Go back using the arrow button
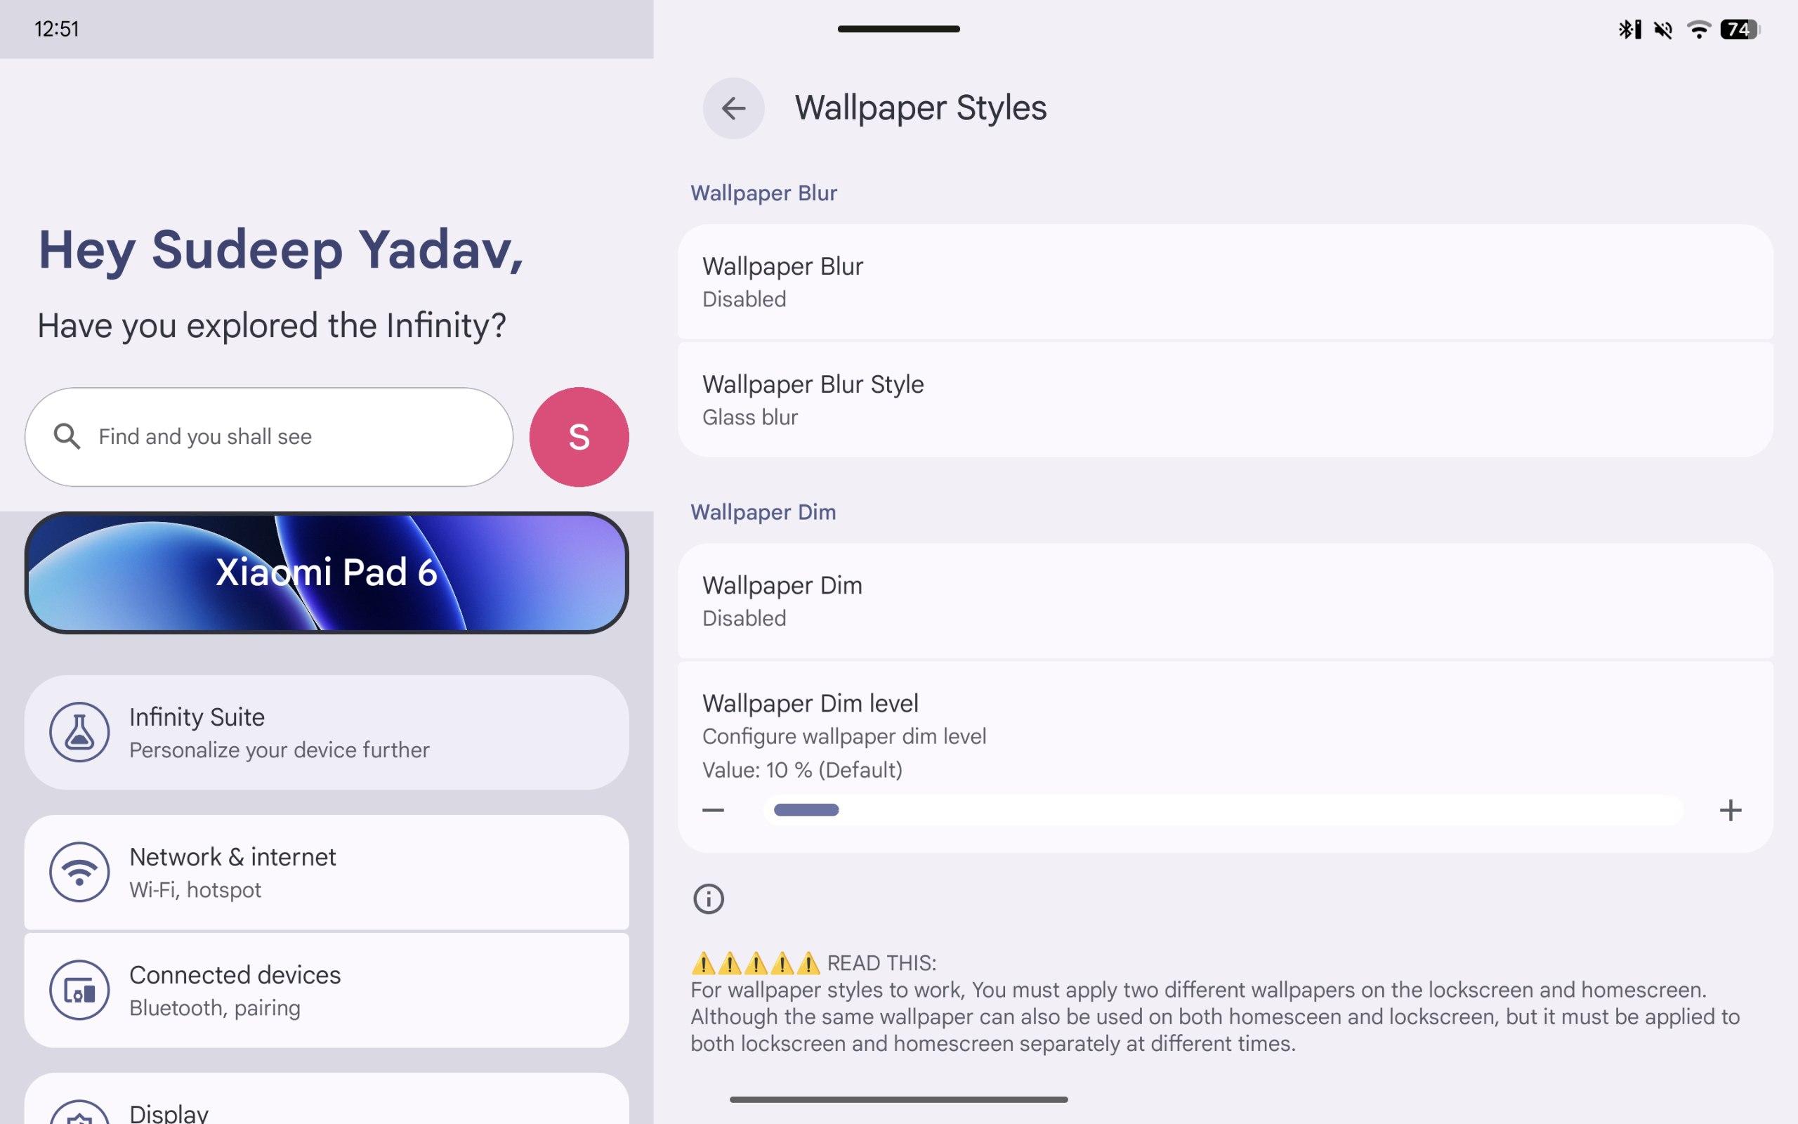Viewport: 1798px width, 1124px height. tap(733, 108)
